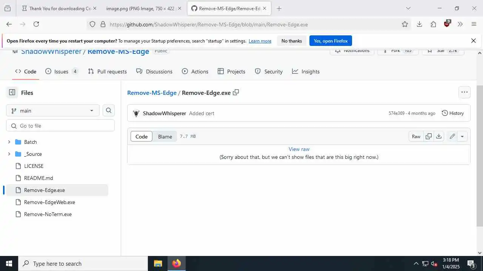Open the Insights tab

click(306, 72)
